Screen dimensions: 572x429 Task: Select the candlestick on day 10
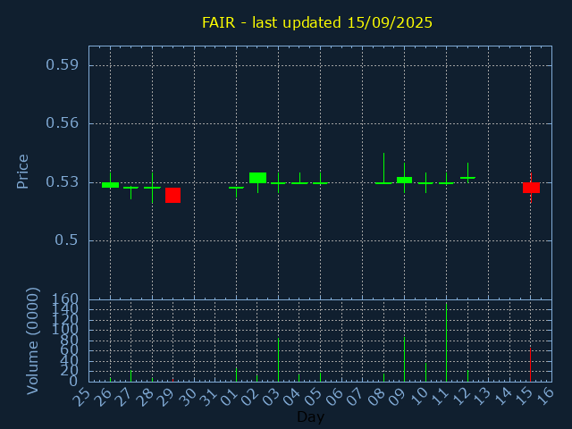(x=425, y=182)
